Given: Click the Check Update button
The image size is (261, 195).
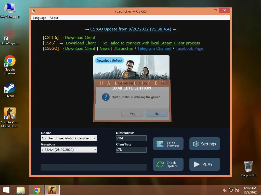Looking at the screenshot, I should point(168,164).
